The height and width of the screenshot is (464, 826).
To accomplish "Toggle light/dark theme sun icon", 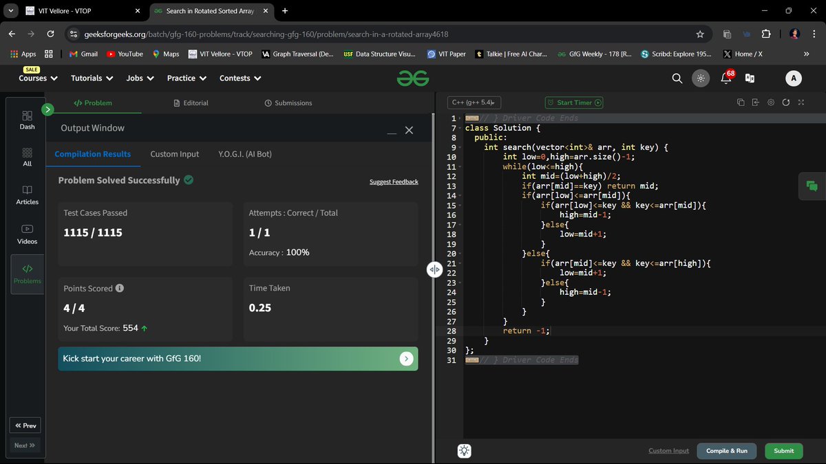I will click(x=701, y=78).
